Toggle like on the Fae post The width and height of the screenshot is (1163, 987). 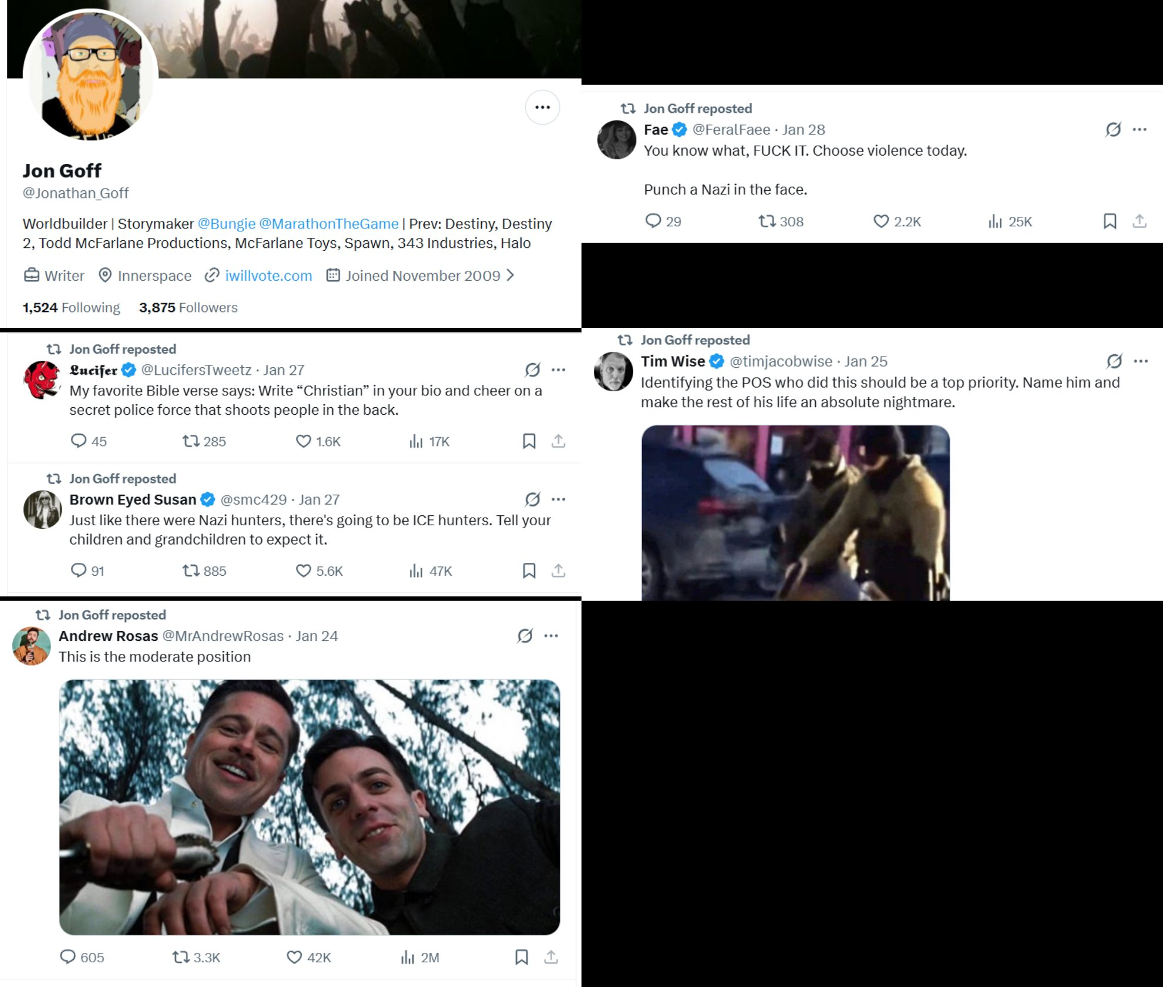click(881, 221)
